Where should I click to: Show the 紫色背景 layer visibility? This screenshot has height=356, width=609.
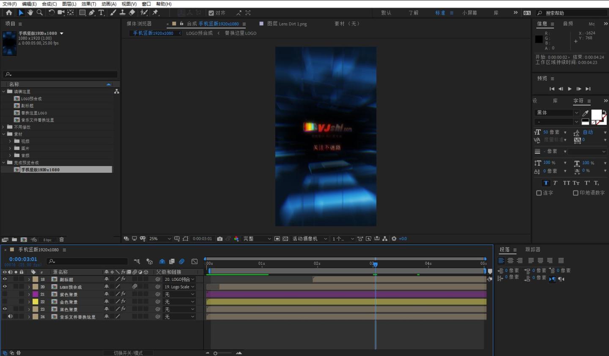(x=5, y=294)
